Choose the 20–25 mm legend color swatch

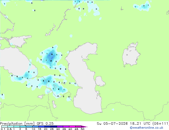tap(47, 127)
